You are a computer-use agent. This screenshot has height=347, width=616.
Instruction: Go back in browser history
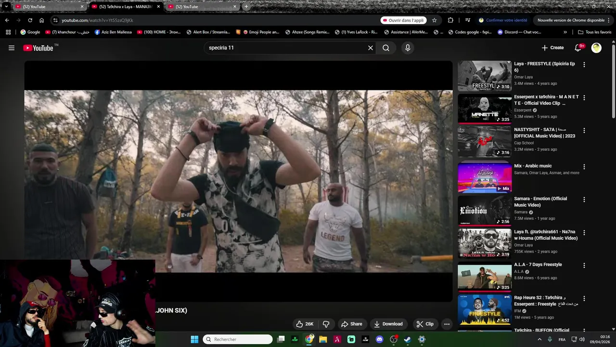[x=7, y=20]
